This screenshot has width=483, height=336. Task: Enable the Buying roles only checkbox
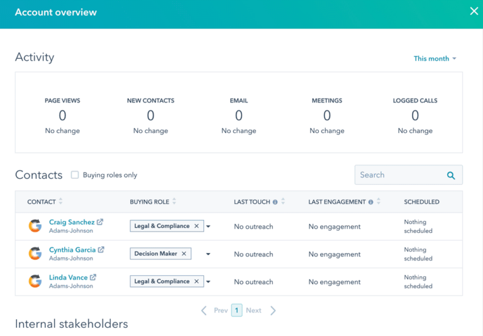(75, 175)
